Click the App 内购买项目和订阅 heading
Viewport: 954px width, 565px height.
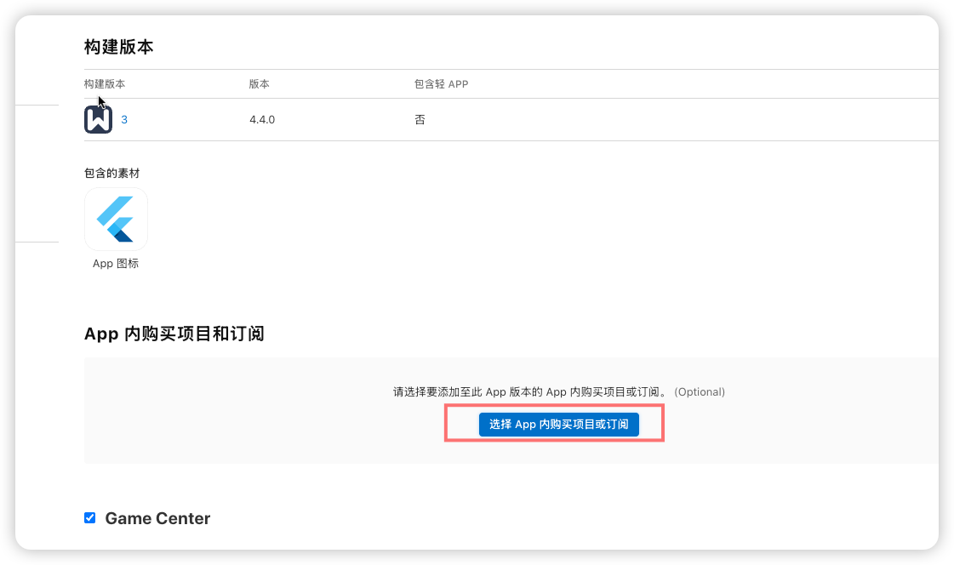point(174,334)
